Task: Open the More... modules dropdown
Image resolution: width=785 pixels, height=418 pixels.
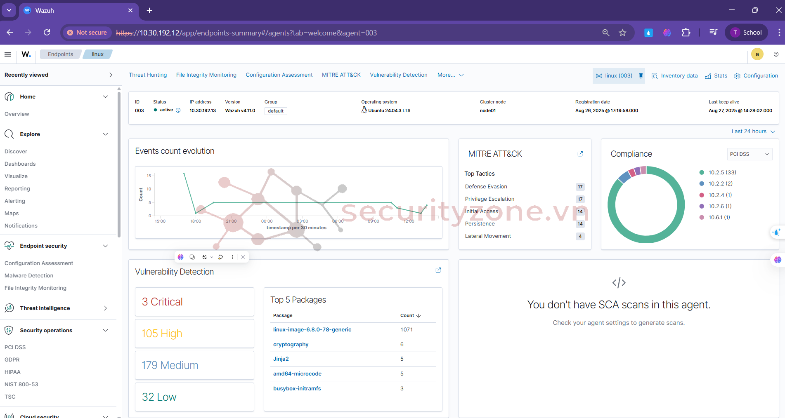Action: click(x=451, y=75)
